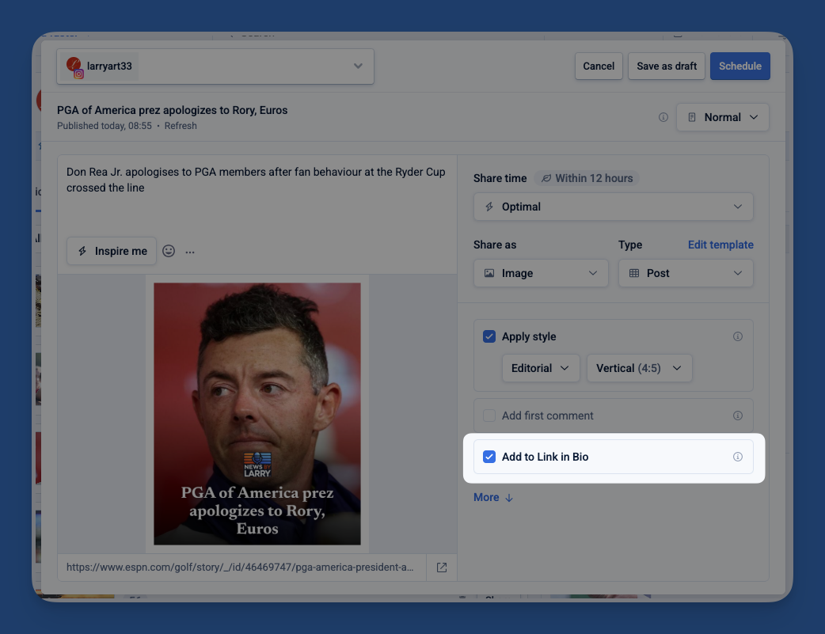Change the Editorial style dropdown

click(541, 368)
